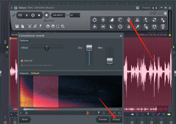Image resolution: width=176 pixels, height=124 pixels.
Task: Click the time stretch clock icon
Action: [120, 27]
